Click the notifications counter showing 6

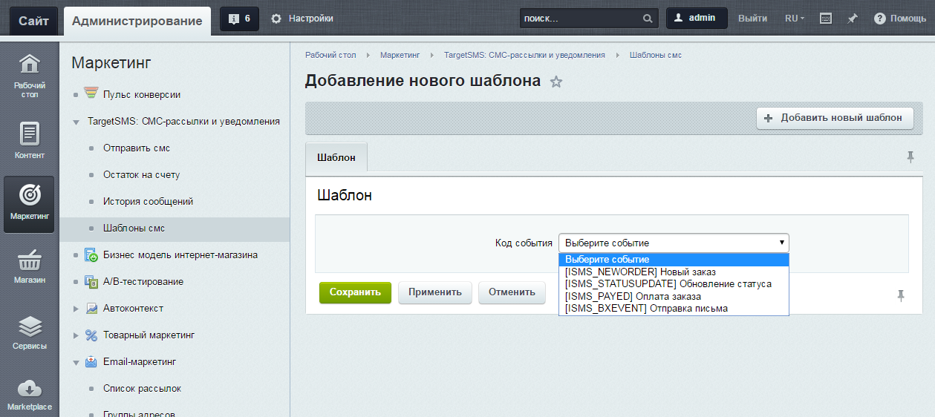tap(239, 19)
